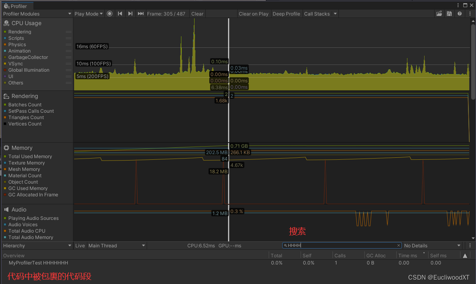Select MyProfilerTest HHHHHHH row
Screen dimensions: 476x284
[x=238, y=263]
